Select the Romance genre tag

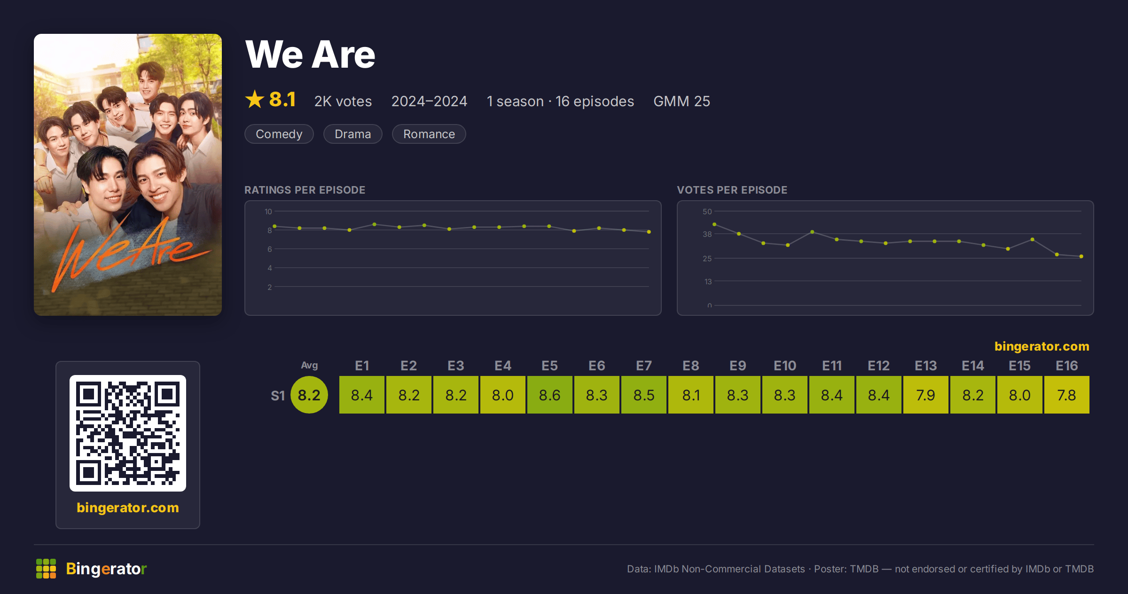tap(429, 134)
